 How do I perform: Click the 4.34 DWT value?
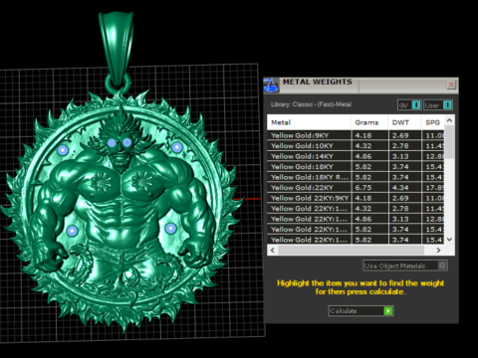[400, 188]
